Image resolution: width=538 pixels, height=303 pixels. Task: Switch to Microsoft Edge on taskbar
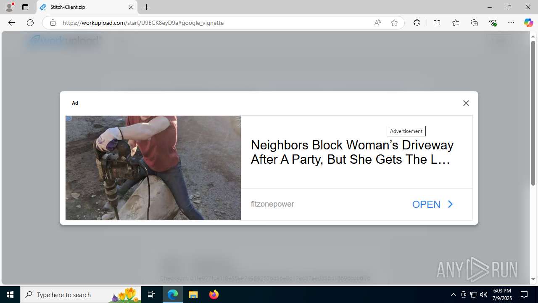coord(173,295)
